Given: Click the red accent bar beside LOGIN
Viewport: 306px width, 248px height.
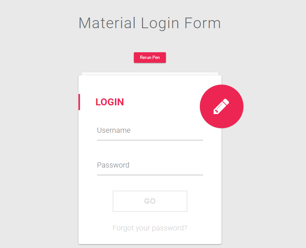Looking at the screenshot, I should click(x=79, y=102).
